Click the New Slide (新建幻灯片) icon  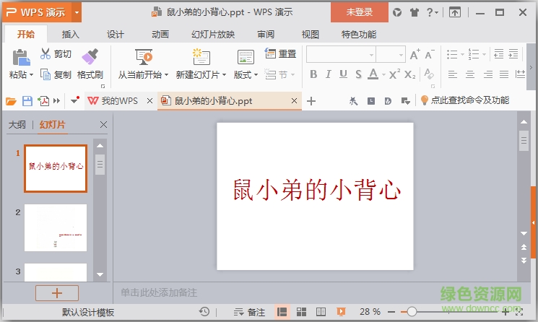coord(201,56)
